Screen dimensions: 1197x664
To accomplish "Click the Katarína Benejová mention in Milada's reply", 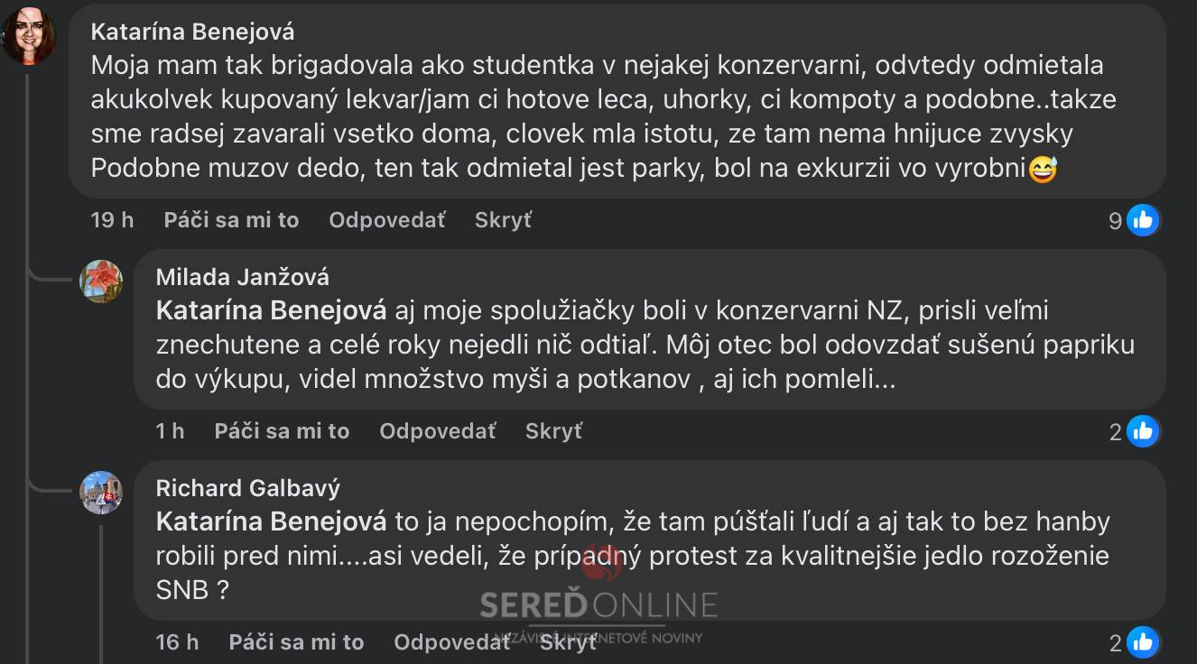I will pyautogui.click(x=271, y=310).
